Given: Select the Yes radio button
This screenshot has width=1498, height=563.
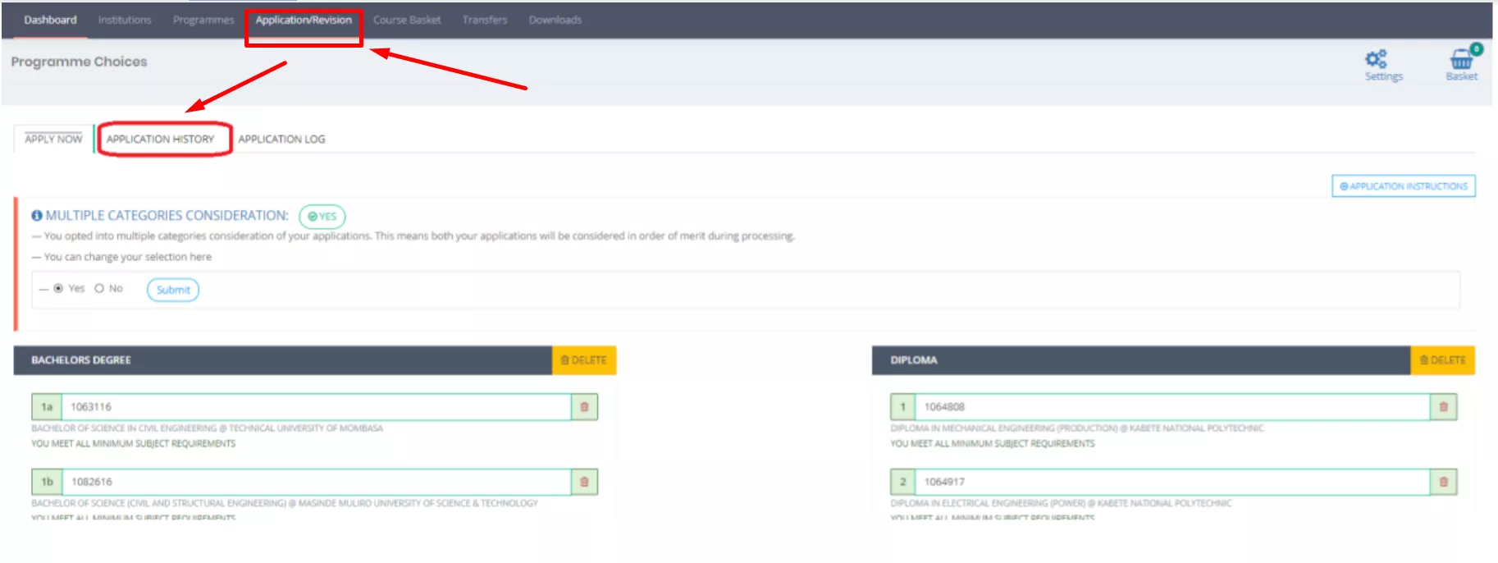Looking at the screenshot, I should 58,289.
